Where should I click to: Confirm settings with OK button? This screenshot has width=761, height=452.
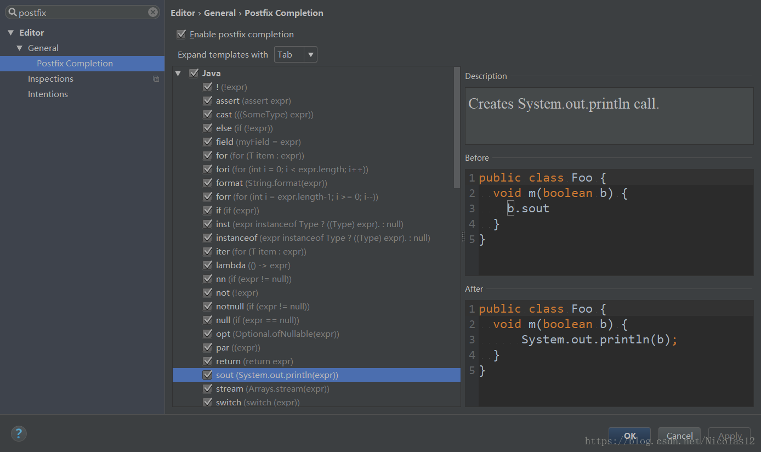(x=629, y=436)
